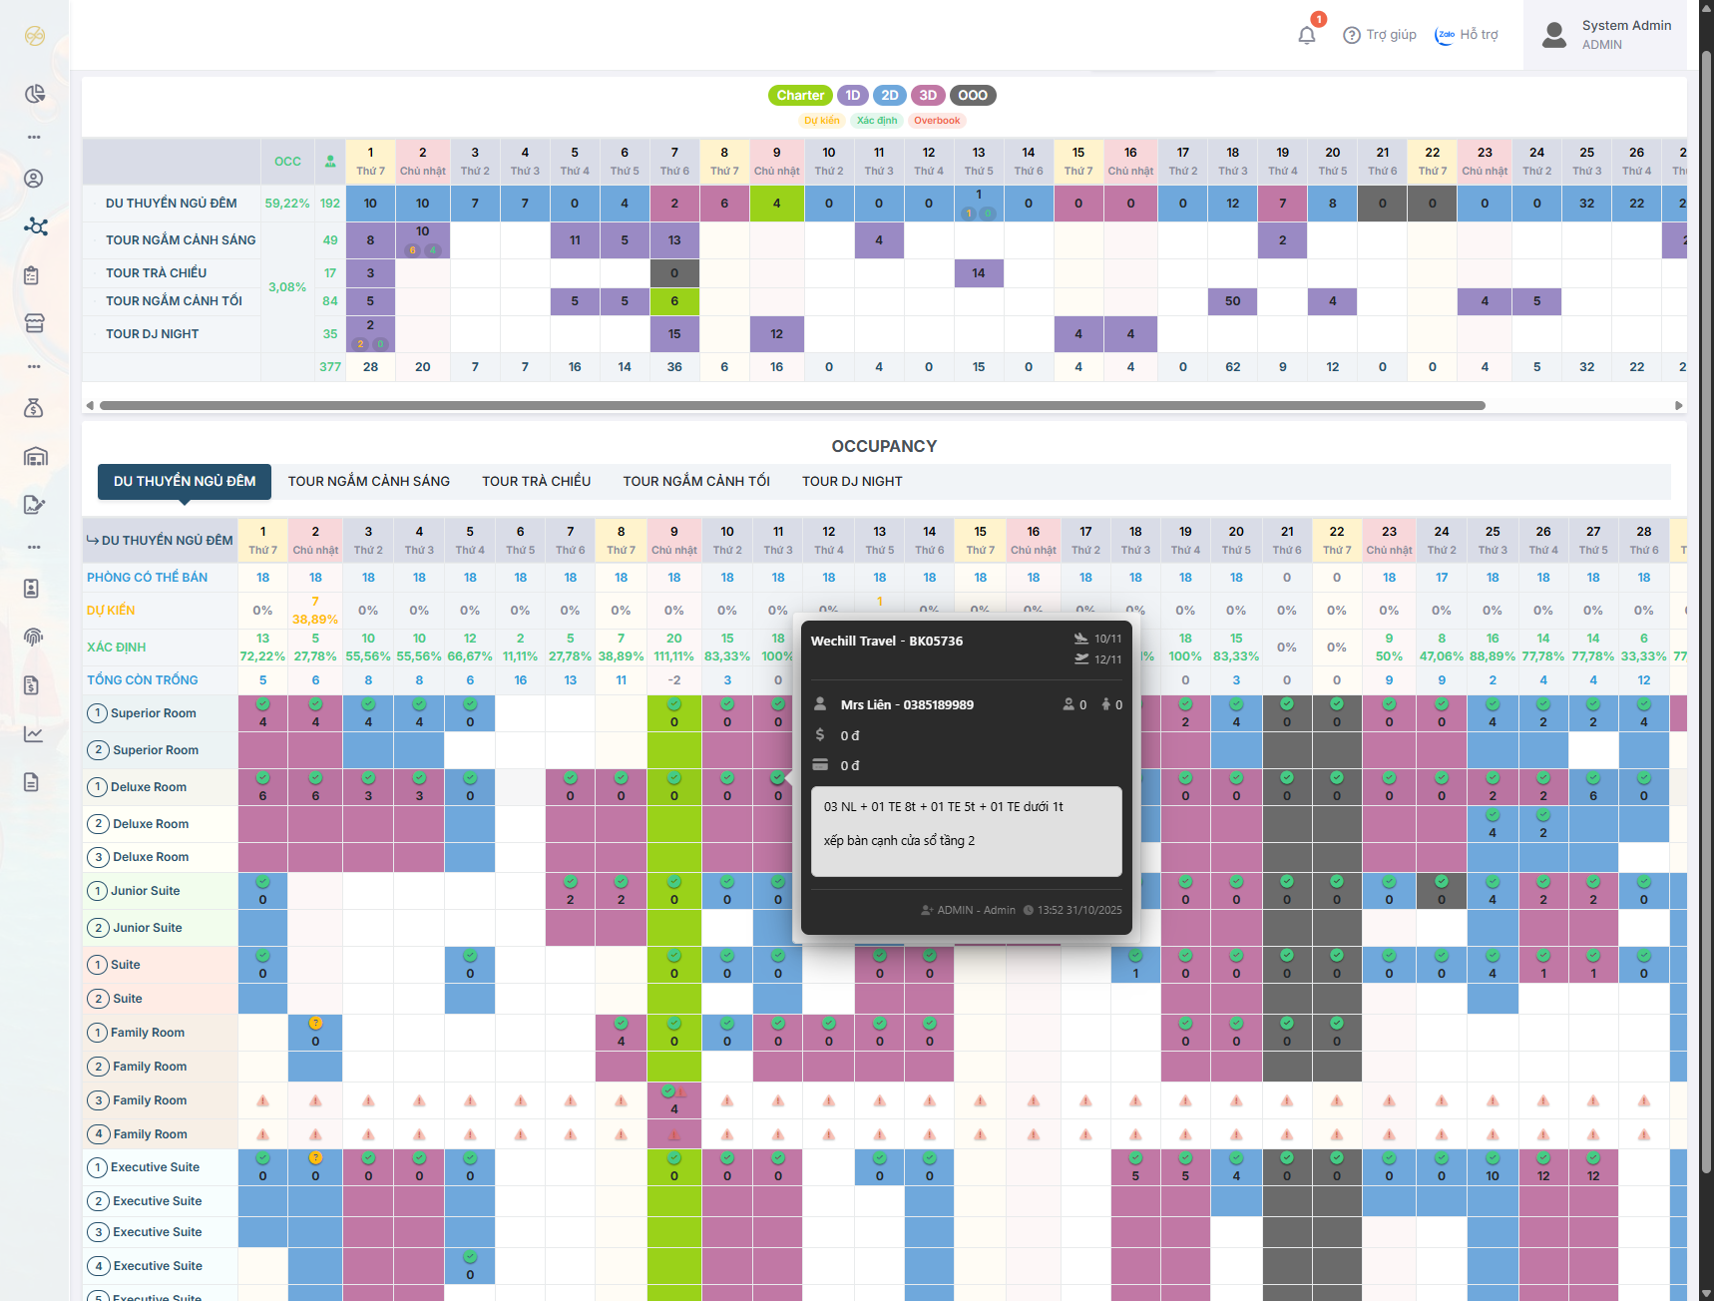Click the clipboard checklist sidebar icon
This screenshot has height=1301, width=1714.
point(35,275)
